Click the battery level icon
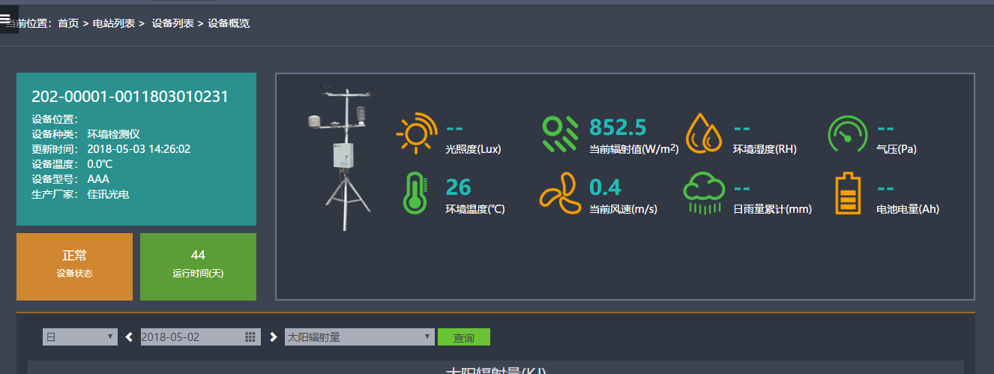The image size is (994, 374). pos(848,193)
